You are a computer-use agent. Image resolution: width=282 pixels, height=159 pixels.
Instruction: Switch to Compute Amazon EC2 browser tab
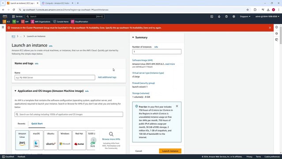(x=57, y=3)
